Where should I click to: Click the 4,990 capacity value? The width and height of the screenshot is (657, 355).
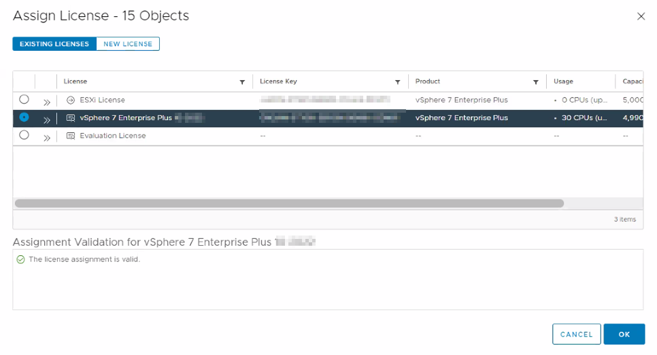(x=633, y=118)
